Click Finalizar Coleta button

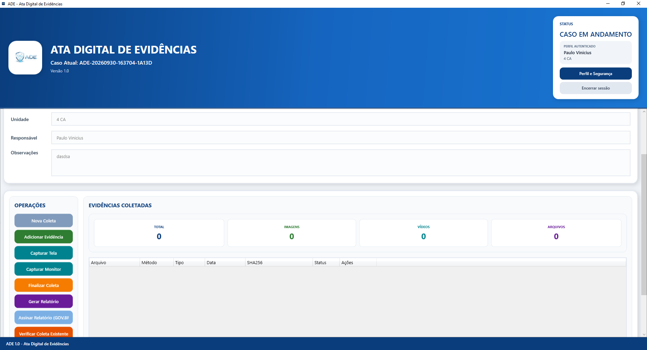point(43,285)
